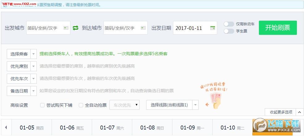Click the 开始刷票 button
Screen dimensions: 304x136
(x=277, y=28)
